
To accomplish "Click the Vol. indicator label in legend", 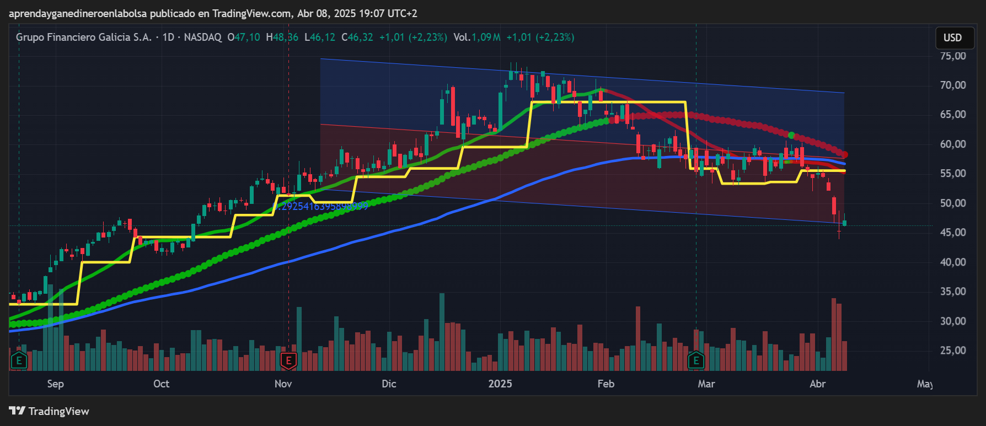I will click(x=462, y=37).
